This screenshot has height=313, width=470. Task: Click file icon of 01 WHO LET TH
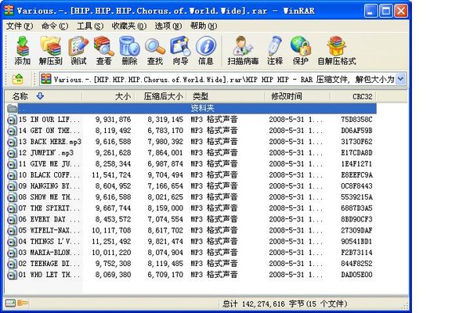click(x=12, y=275)
